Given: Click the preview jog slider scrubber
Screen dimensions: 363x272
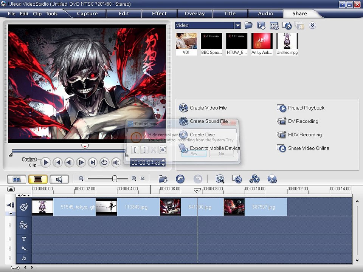Looking at the screenshot, I should click(x=85, y=146).
